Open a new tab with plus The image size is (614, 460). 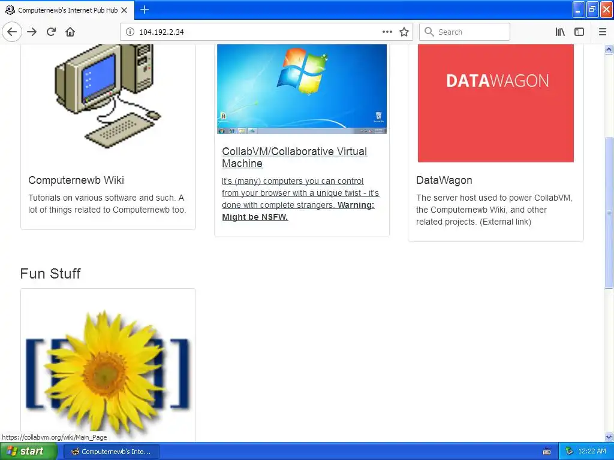click(145, 10)
